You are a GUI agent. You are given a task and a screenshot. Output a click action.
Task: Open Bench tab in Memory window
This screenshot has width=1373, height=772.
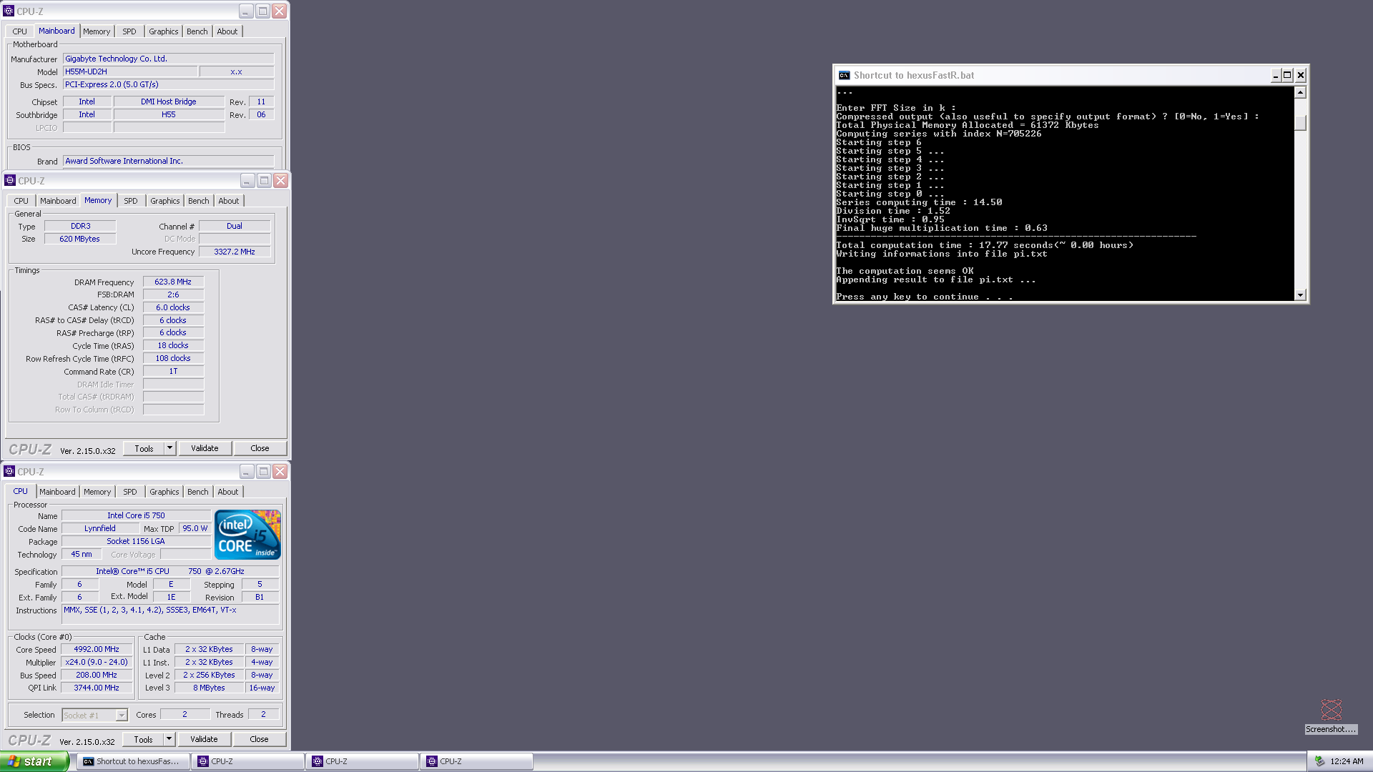(199, 201)
